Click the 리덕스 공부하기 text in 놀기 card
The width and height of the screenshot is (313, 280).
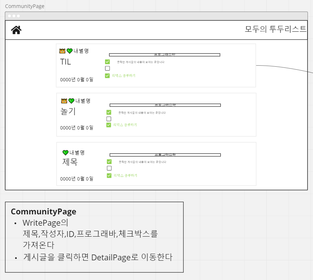pyautogui.click(x=125, y=125)
